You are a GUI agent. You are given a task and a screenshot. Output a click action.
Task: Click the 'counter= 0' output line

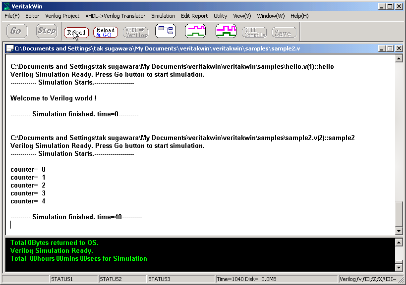(28, 170)
